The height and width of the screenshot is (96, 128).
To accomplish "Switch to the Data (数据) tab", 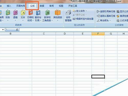I will [42, 6].
